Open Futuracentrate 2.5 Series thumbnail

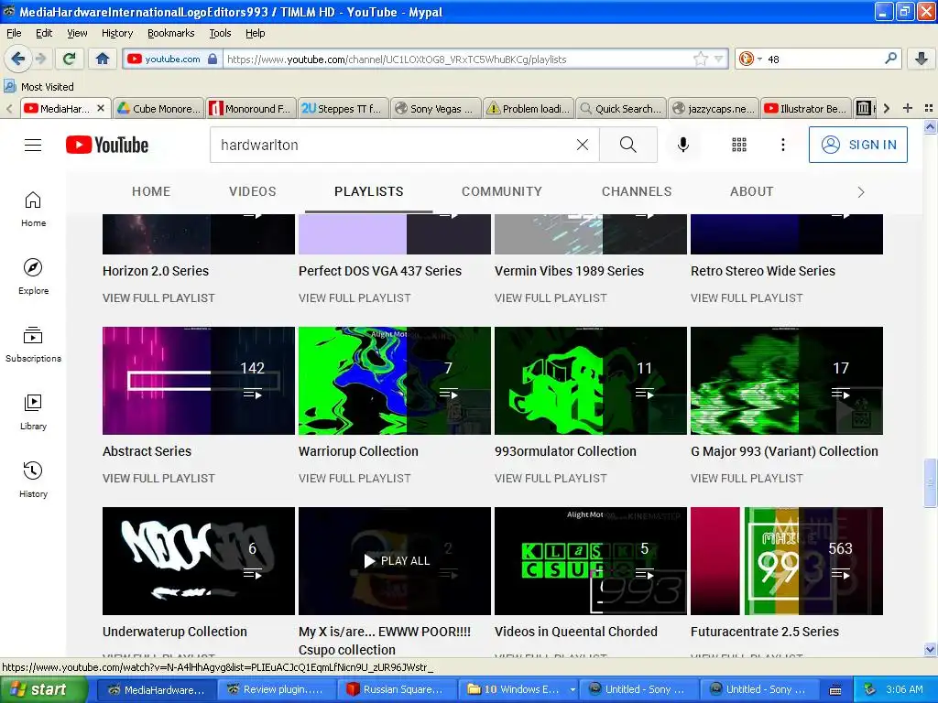[x=787, y=561]
